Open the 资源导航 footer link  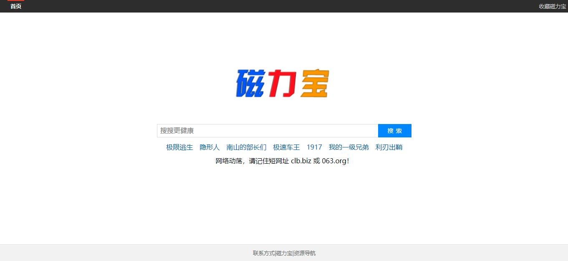pos(305,253)
